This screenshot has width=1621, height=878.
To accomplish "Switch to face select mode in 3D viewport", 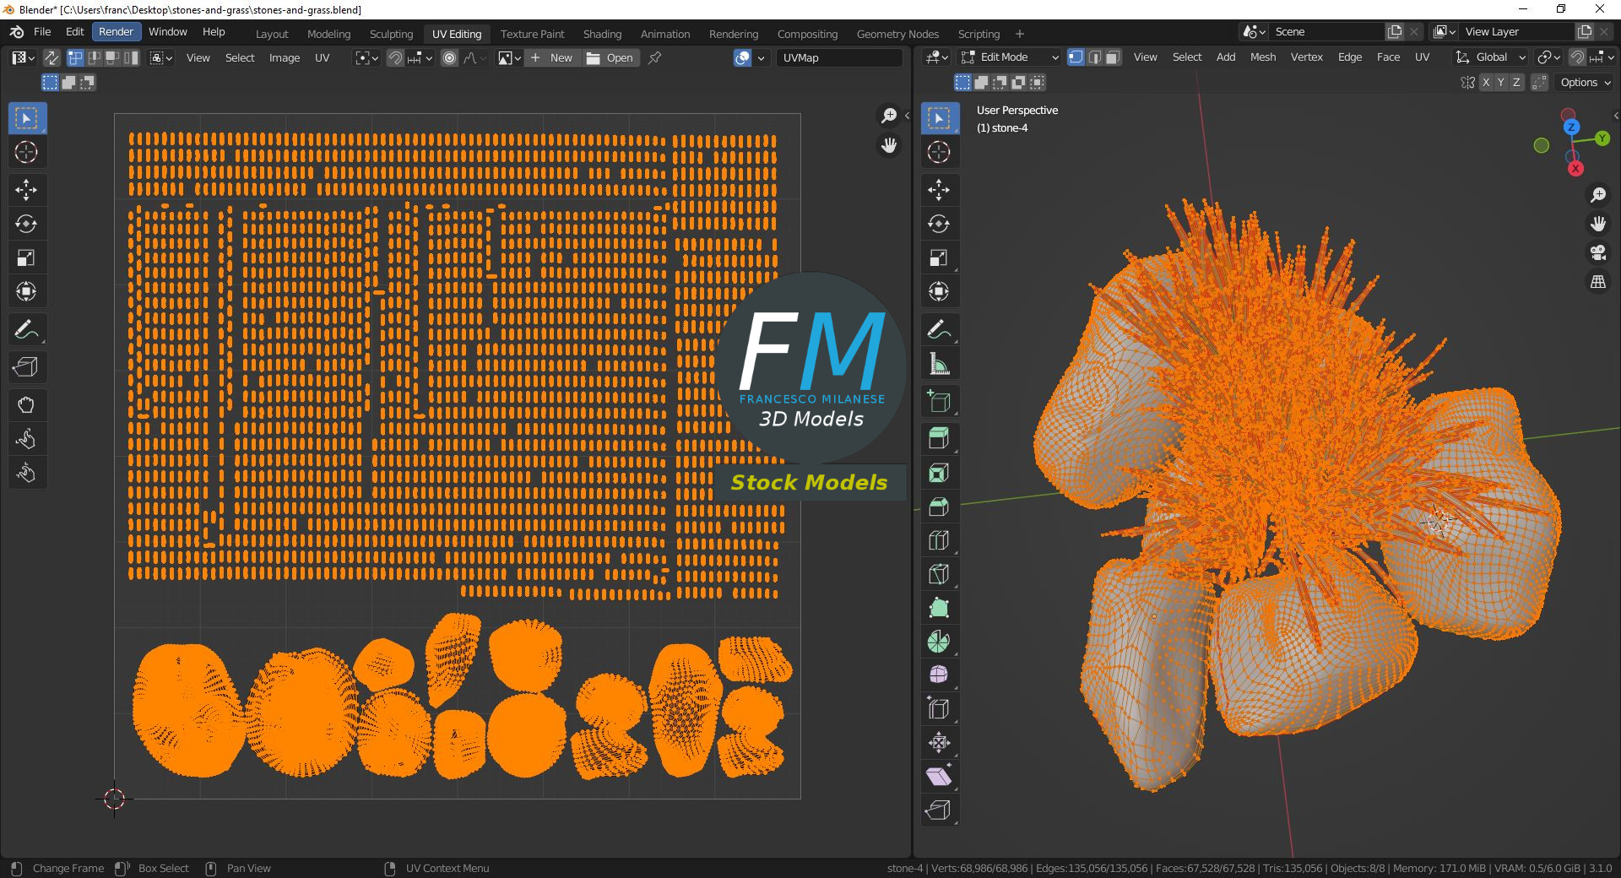I will click(x=1114, y=57).
